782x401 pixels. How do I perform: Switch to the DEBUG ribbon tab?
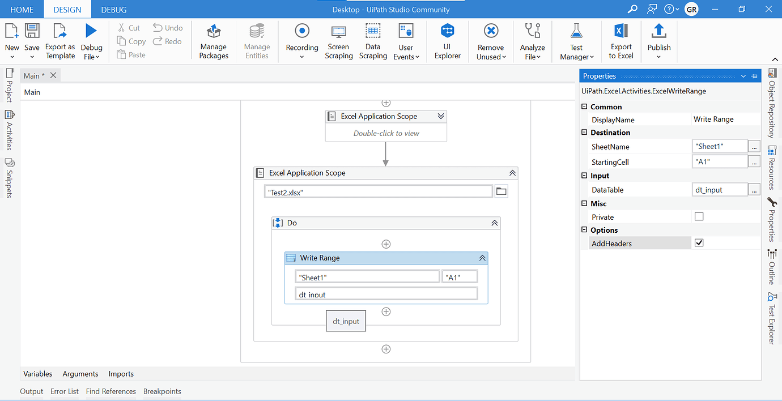(113, 9)
